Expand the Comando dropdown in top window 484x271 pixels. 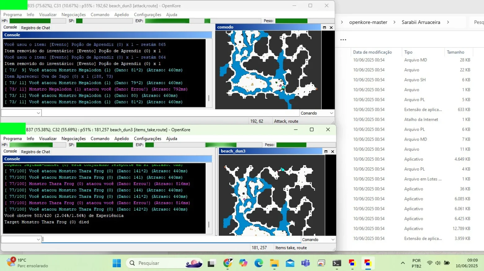coord(317,113)
